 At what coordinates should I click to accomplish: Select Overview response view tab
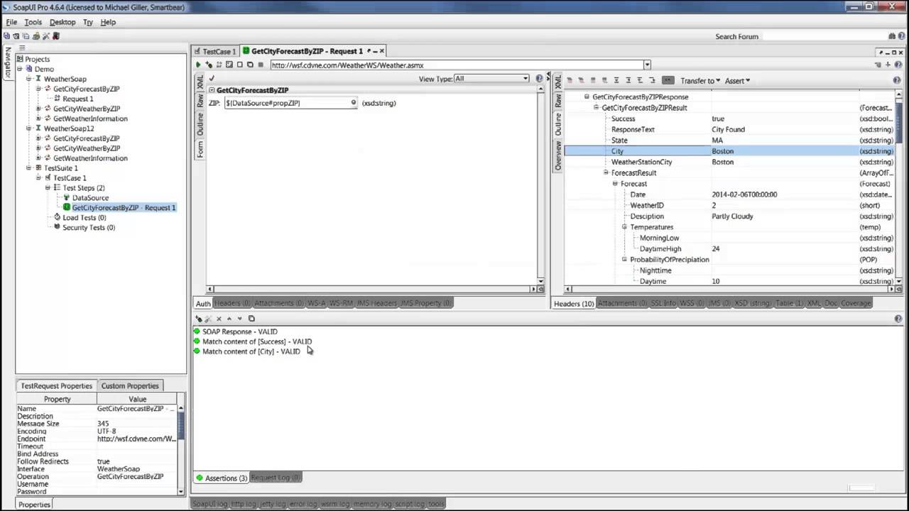(x=558, y=156)
